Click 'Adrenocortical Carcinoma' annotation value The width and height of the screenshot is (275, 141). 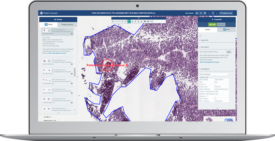tap(222, 89)
